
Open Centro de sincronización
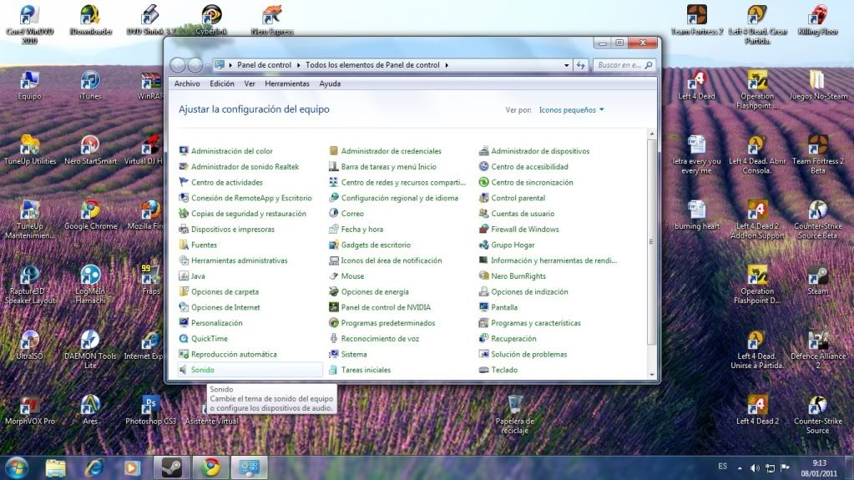coord(532,182)
